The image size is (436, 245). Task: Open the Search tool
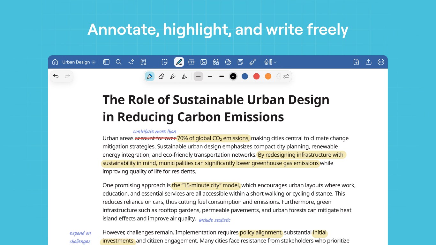(118, 62)
